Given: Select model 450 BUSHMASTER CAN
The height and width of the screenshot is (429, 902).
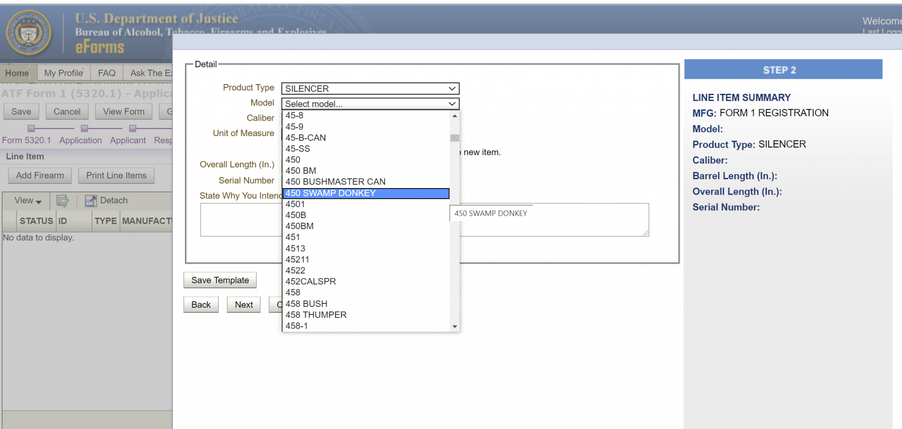Looking at the screenshot, I should [x=366, y=182].
